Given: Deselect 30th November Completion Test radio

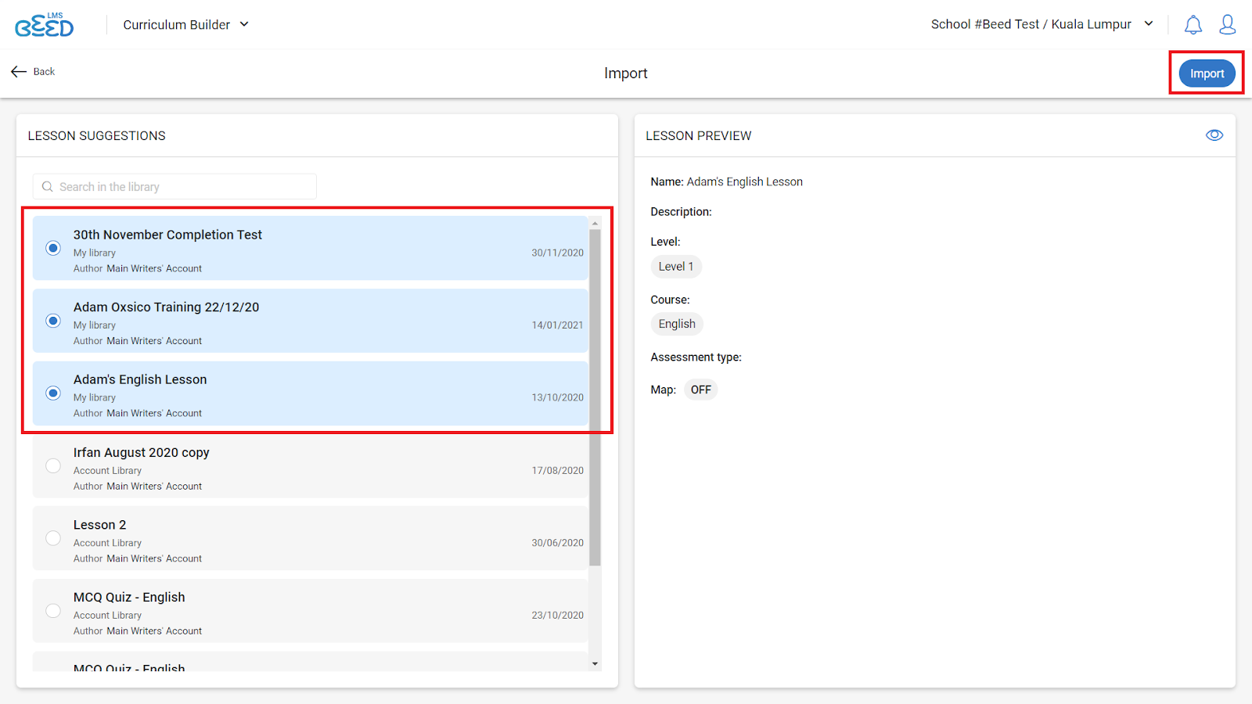Looking at the screenshot, I should click(53, 248).
